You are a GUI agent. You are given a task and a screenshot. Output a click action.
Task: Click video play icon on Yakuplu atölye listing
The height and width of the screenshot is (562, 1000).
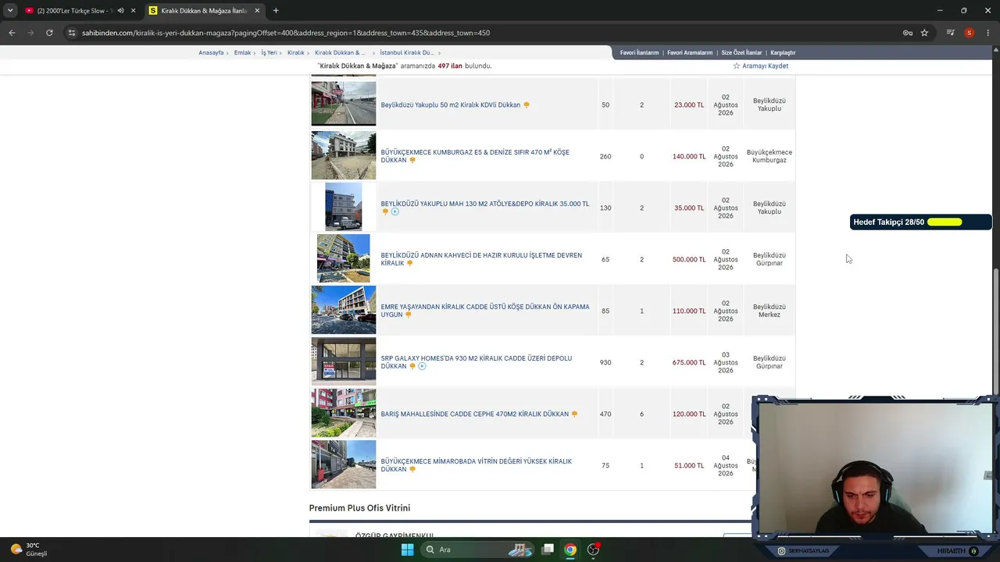point(395,212)
